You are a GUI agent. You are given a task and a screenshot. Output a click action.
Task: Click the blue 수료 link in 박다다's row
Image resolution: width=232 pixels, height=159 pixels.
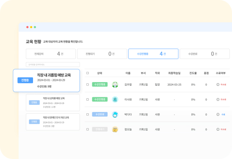click(x=223, y=114)
